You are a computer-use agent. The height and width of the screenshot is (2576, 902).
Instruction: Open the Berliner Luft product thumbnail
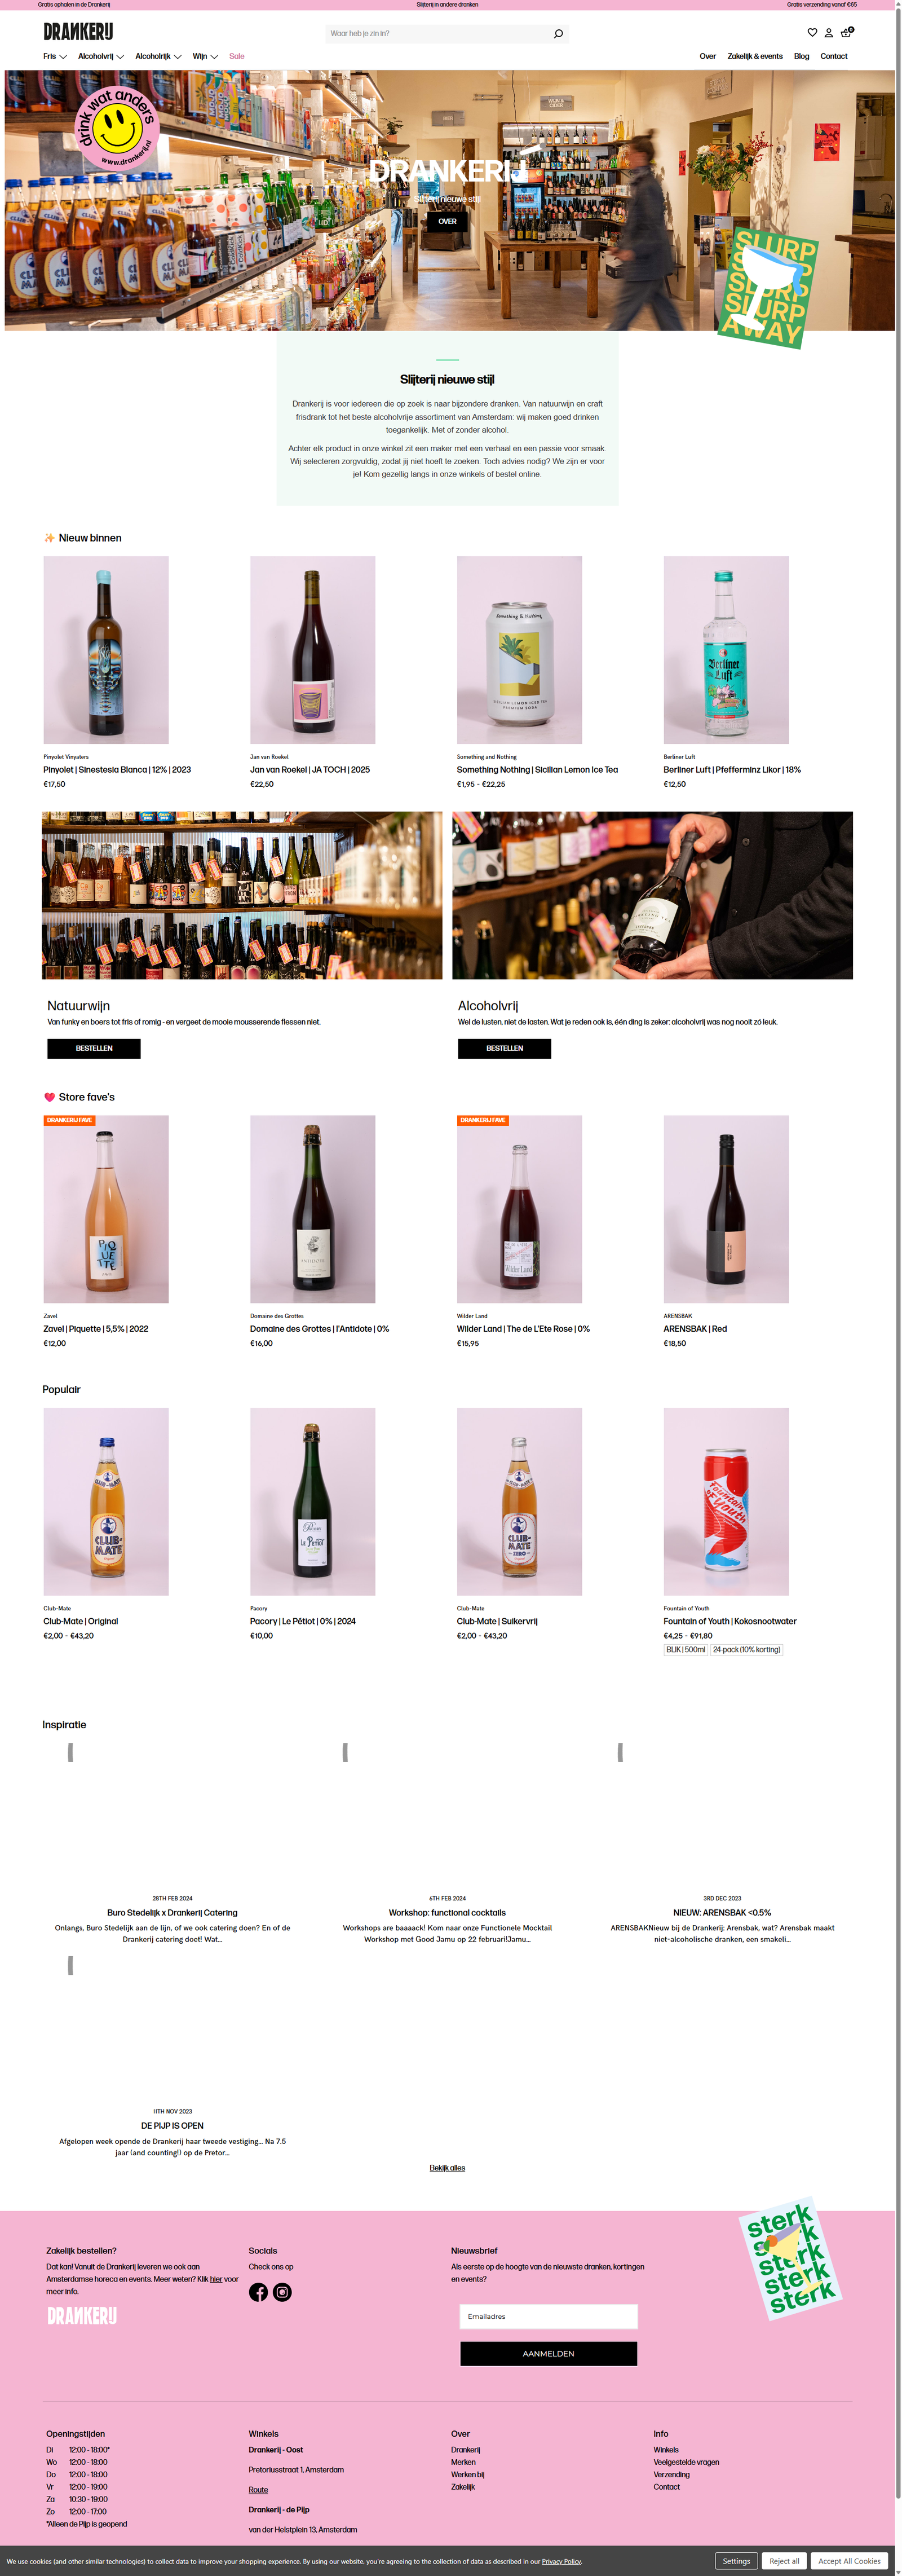[726, 650]
